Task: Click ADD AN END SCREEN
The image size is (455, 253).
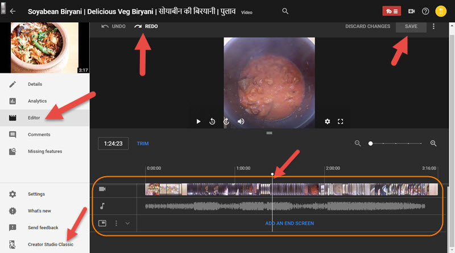Action: tap(289, 223)
